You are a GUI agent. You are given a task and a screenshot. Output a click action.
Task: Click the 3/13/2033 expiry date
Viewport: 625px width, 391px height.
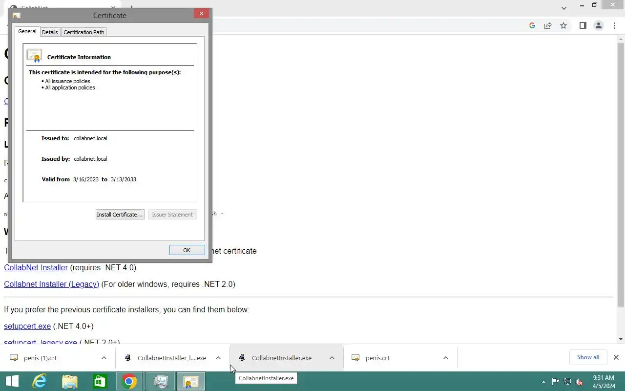tap(124, 179)
